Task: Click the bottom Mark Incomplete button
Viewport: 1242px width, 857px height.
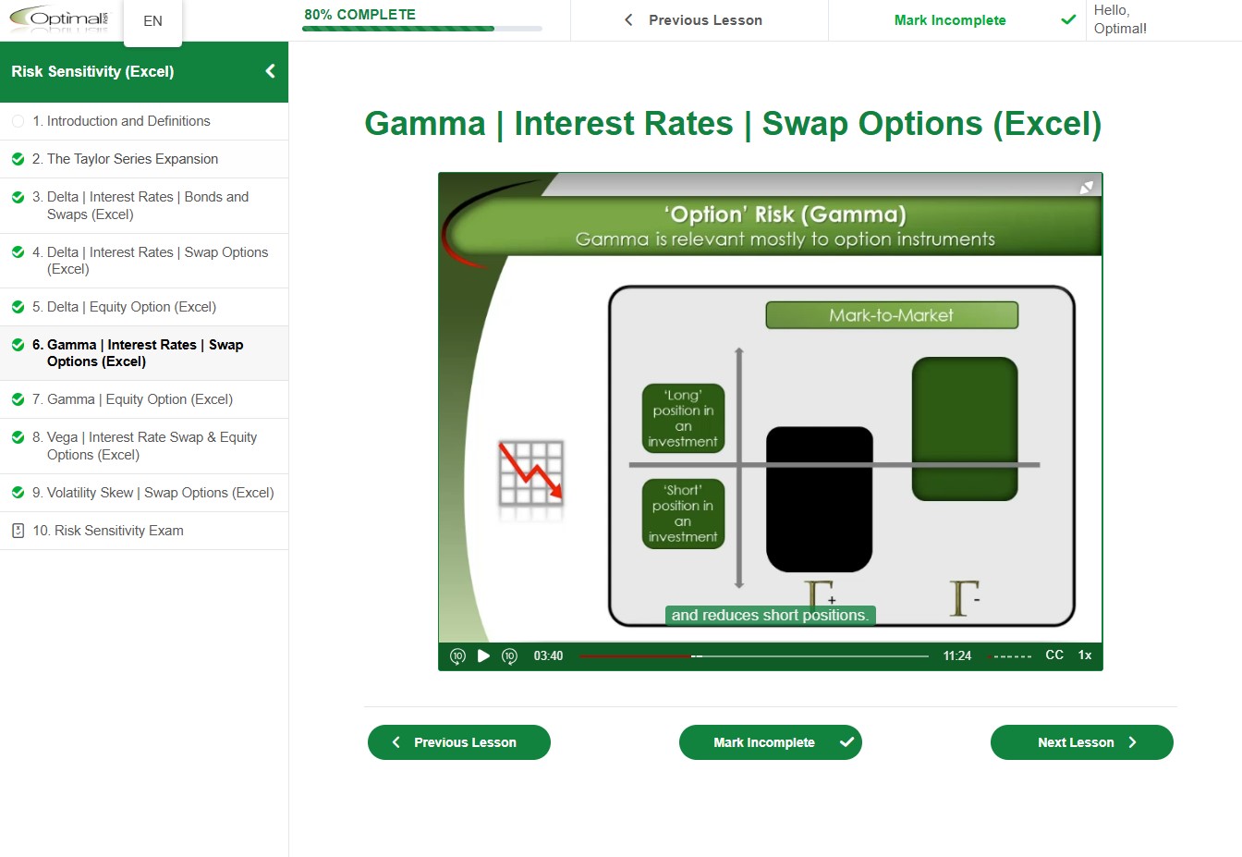Action: [x=770, y=742]
